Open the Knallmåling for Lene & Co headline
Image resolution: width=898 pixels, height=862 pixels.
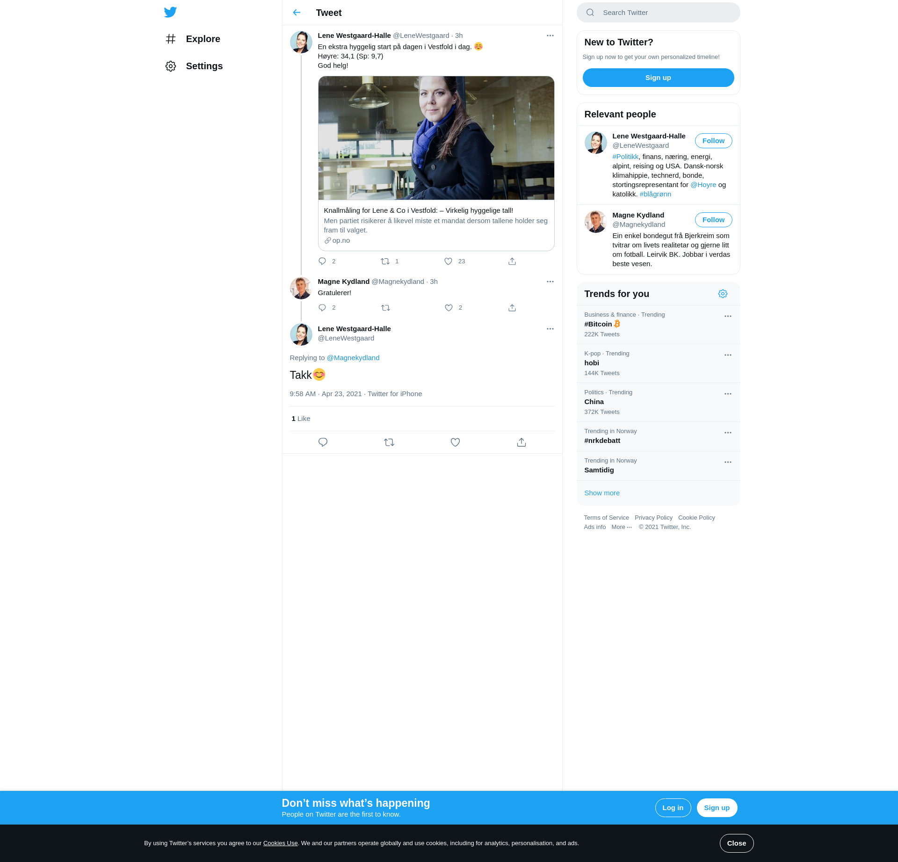pos(418,210)
